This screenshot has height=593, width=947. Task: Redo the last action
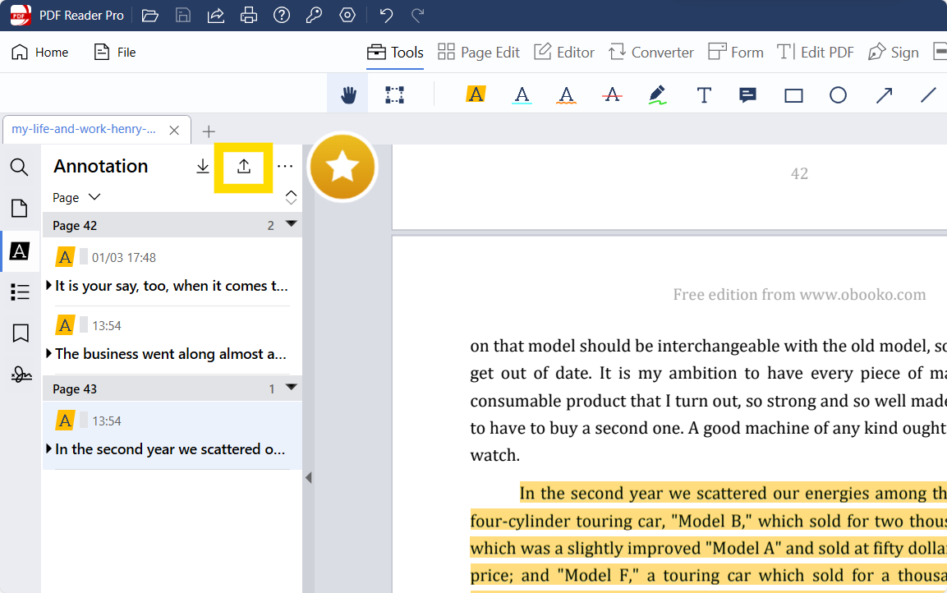tap(417, 15)
